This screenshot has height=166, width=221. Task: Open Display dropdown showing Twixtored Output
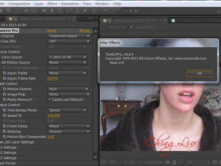click(69, 36)
